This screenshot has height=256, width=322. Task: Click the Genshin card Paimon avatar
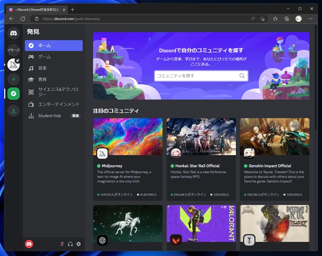click(249, 154)
